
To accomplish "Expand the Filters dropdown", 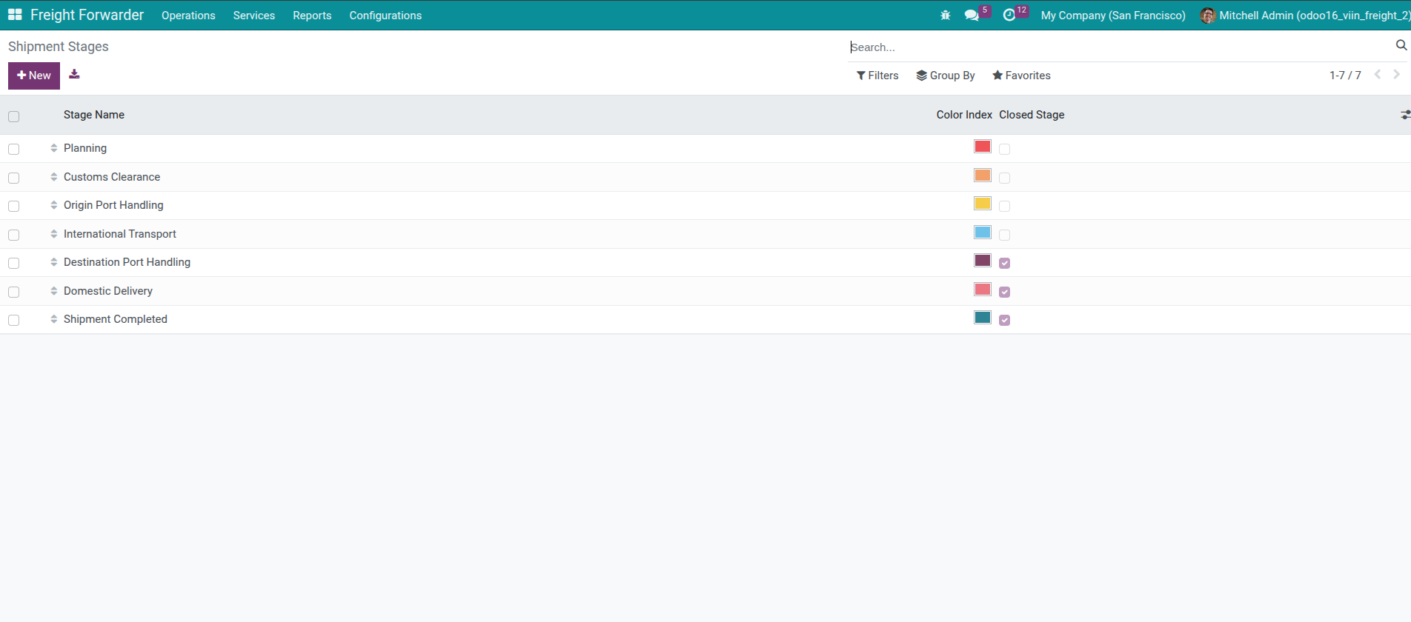I will (x=877, y=76).
